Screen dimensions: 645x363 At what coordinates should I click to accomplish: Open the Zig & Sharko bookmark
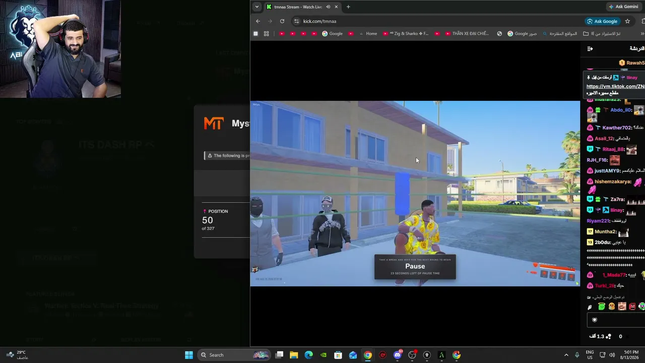point(406,34)
